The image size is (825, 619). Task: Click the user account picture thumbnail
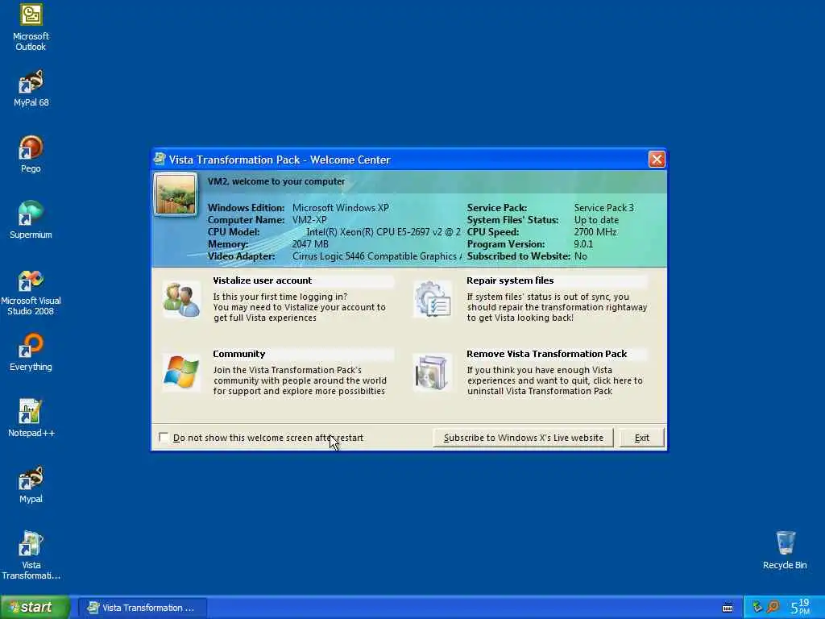[176, 194]
